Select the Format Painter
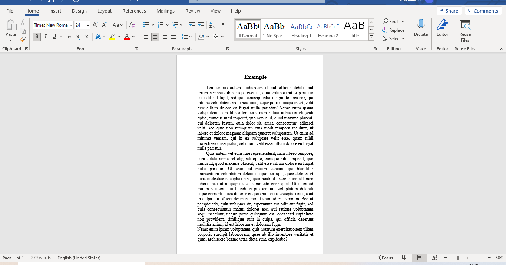This screenshot has height=265, width=506. point(22,40)
